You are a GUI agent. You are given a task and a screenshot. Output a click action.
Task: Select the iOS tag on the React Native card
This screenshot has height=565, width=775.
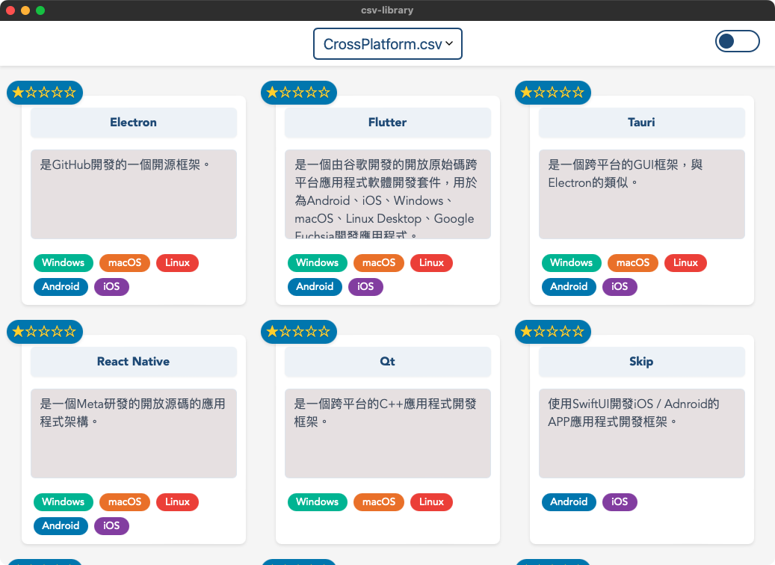pos(111,526)
